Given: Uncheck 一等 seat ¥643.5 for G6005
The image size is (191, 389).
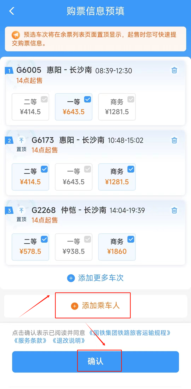Looking at the screenshot, I should (74, 107).
